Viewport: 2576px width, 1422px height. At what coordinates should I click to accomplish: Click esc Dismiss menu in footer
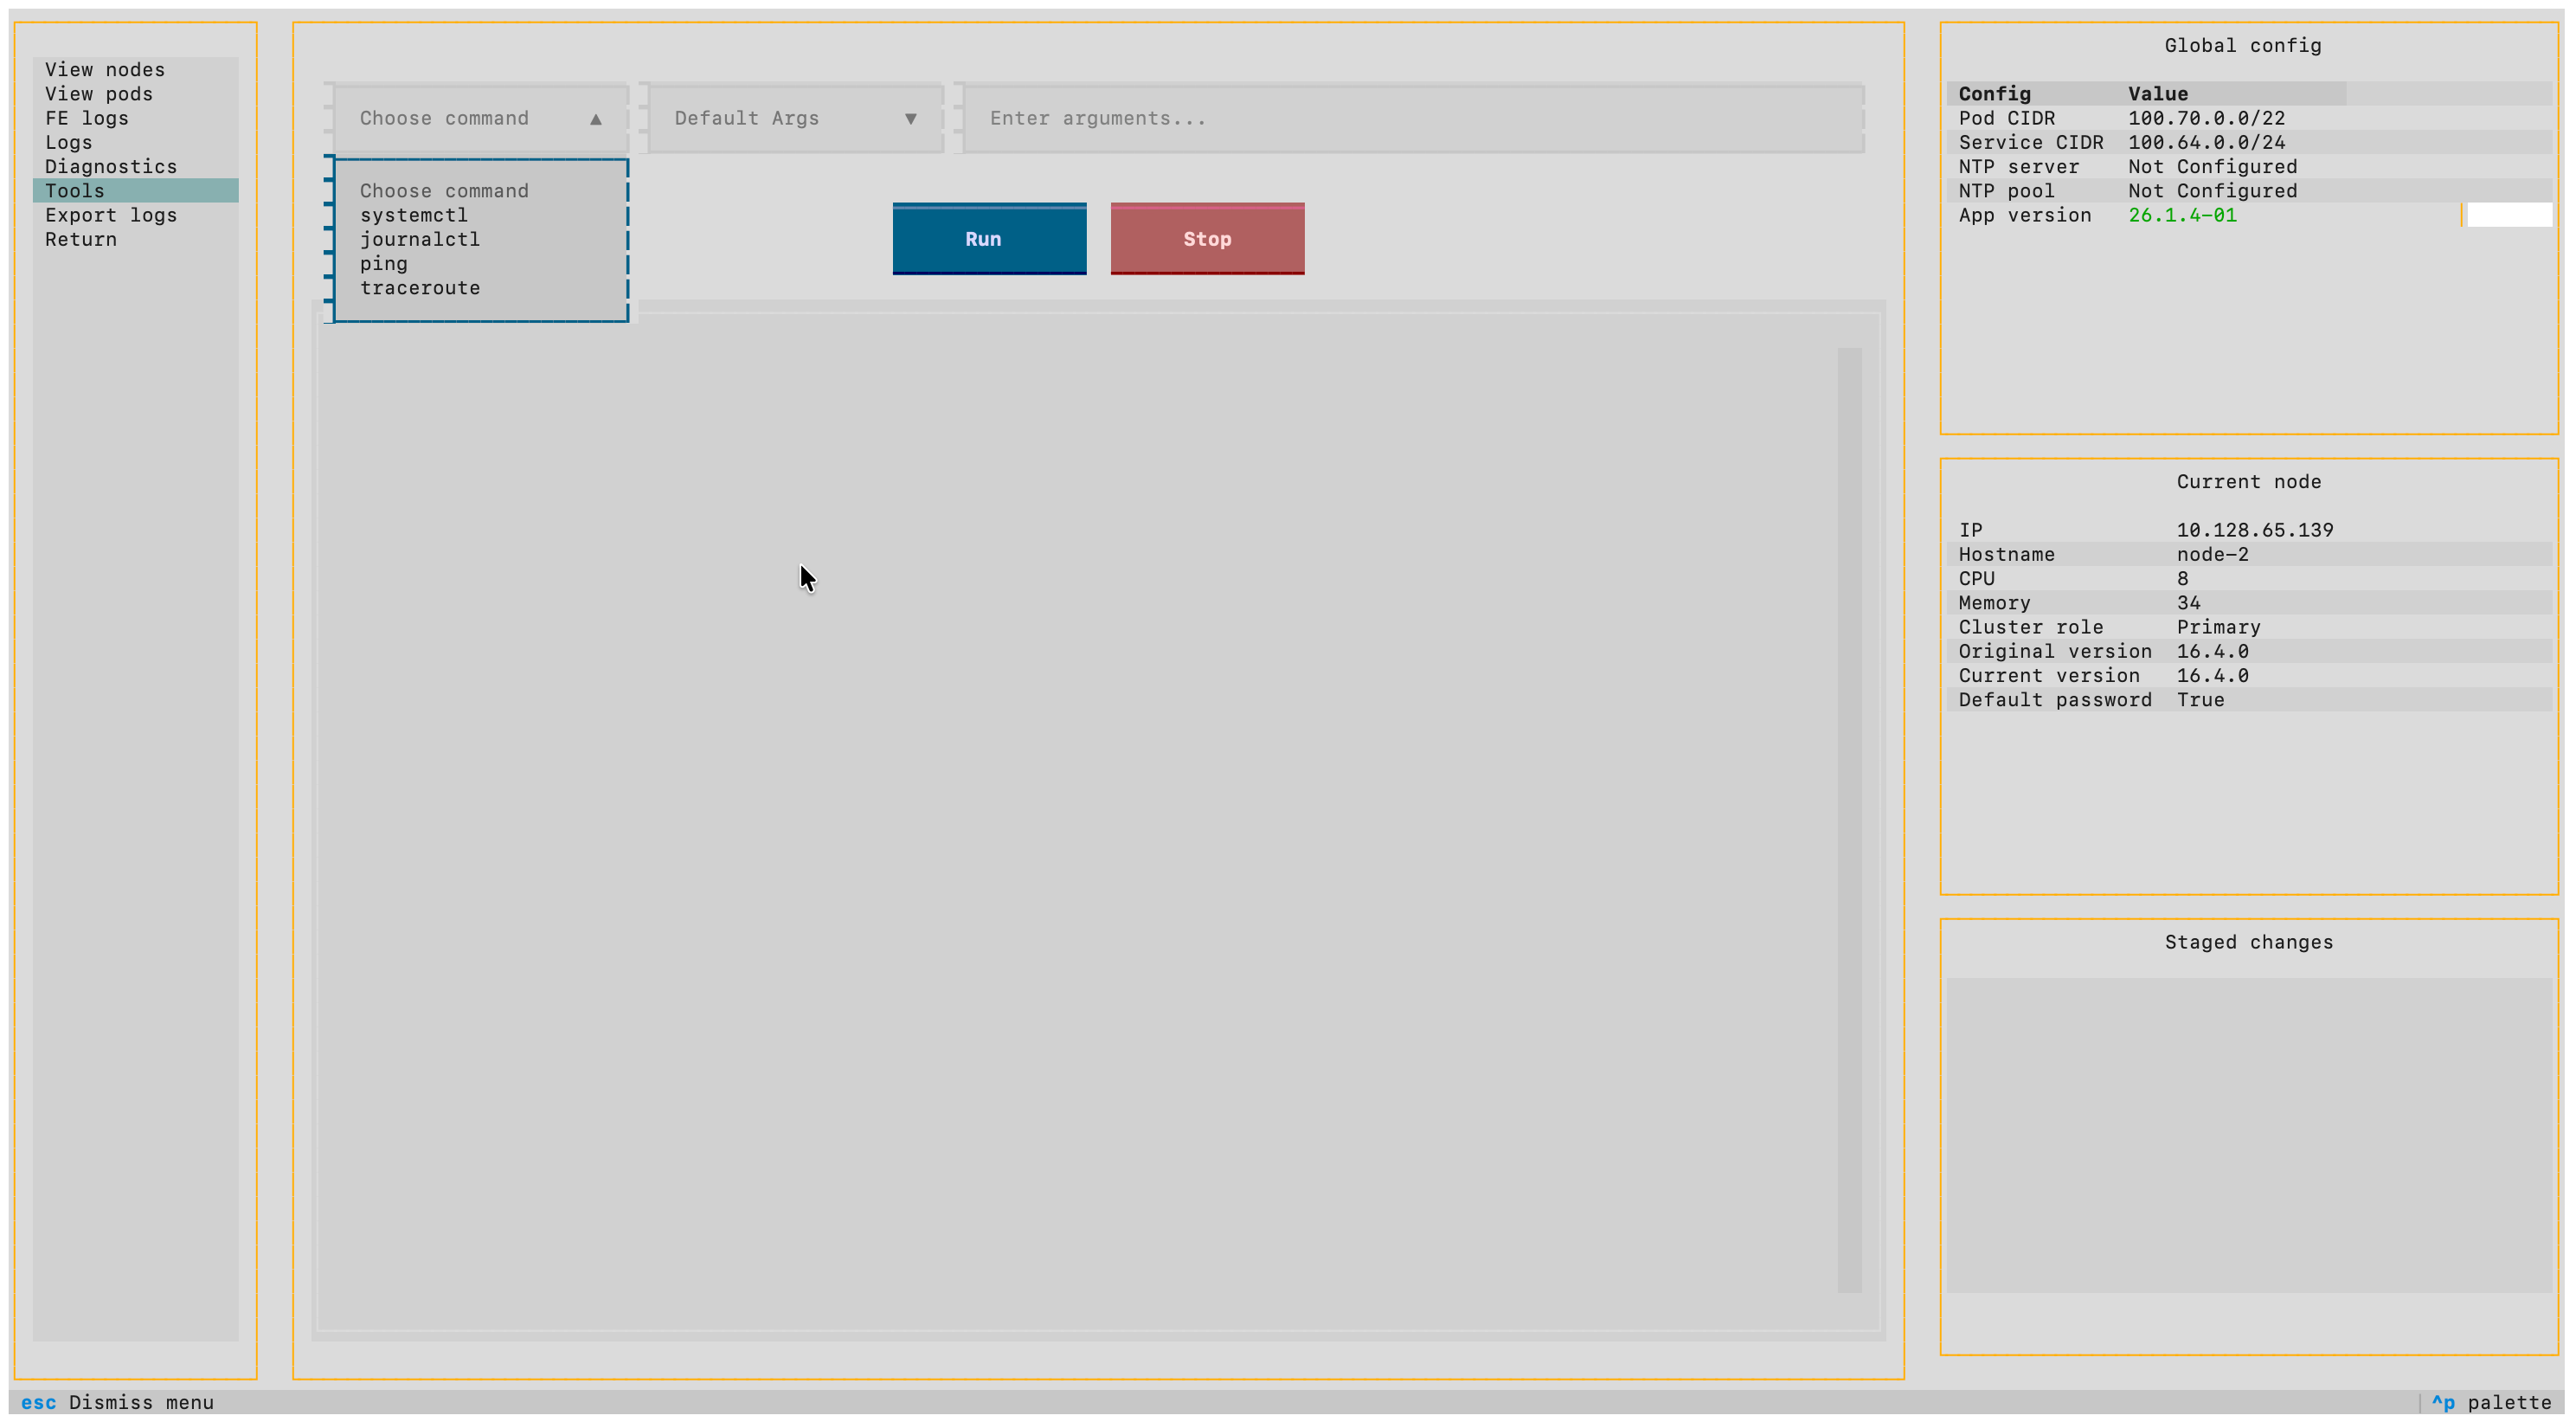click(117, 1402)
